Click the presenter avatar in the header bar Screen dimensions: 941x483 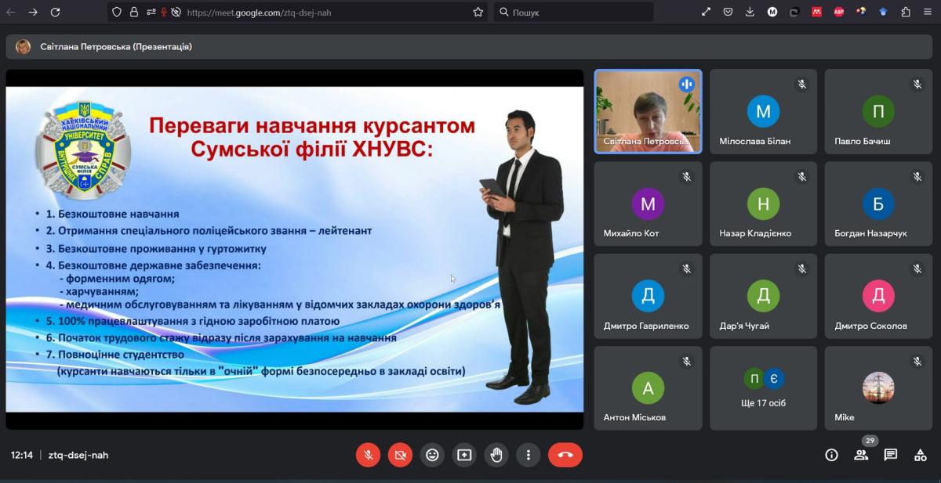click(24, 46)
